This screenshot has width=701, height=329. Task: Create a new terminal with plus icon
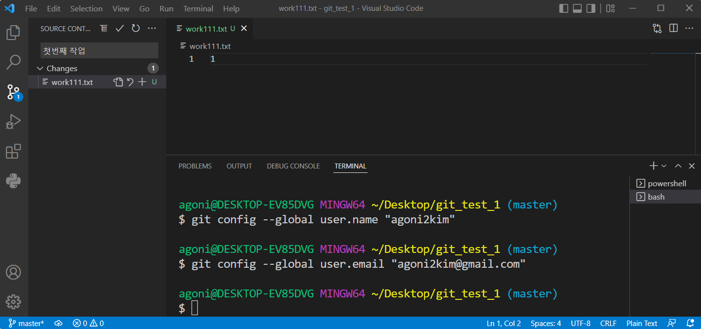click(x=654, y=166)
